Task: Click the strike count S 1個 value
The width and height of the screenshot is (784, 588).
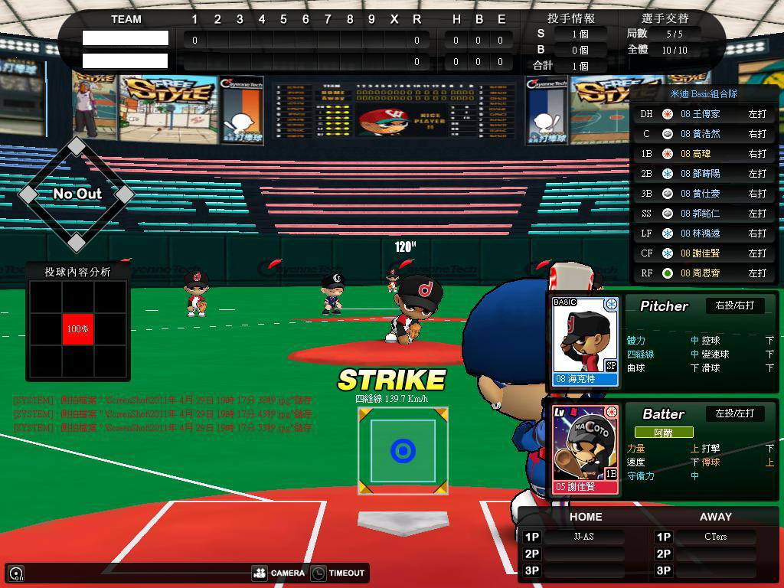Action: [x=580, y=34]
